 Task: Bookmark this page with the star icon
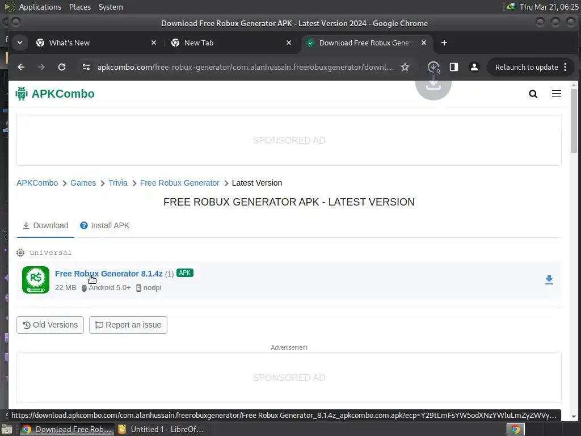click(x=405, y=67)
